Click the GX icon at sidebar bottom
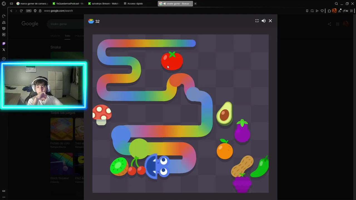The height and width of the screenshot is (200, 356). tap(4, 191)
